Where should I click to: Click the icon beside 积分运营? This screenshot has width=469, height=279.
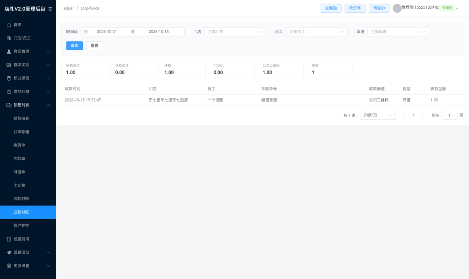[9, 78]
